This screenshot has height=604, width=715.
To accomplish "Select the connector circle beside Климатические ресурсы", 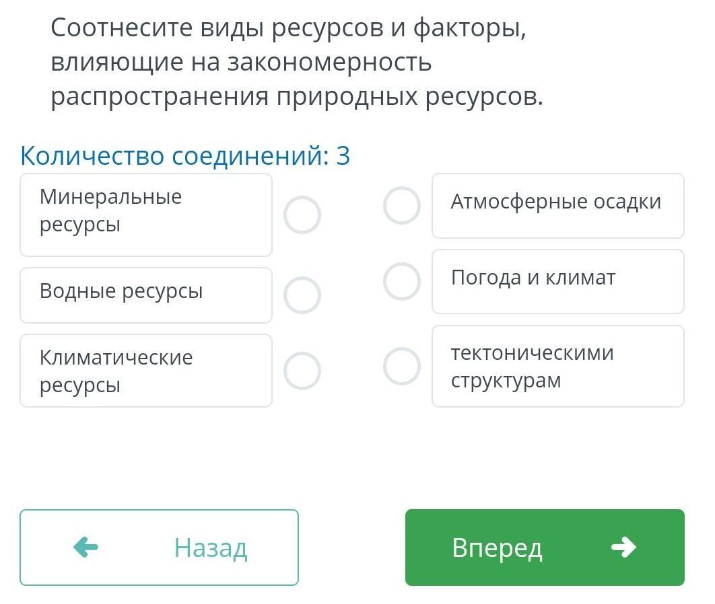I will (x=302, y=371).
